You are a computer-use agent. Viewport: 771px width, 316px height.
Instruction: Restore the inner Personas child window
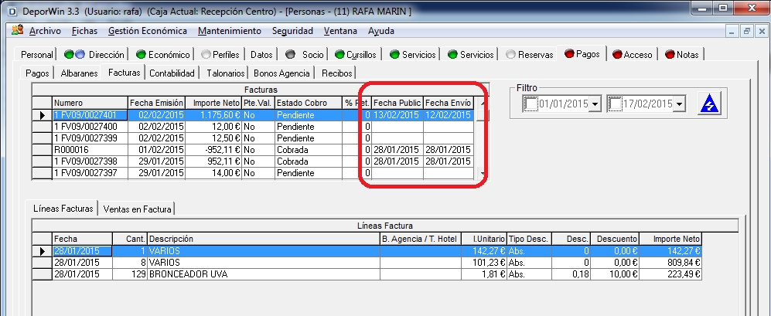click(x=747, y=31)
